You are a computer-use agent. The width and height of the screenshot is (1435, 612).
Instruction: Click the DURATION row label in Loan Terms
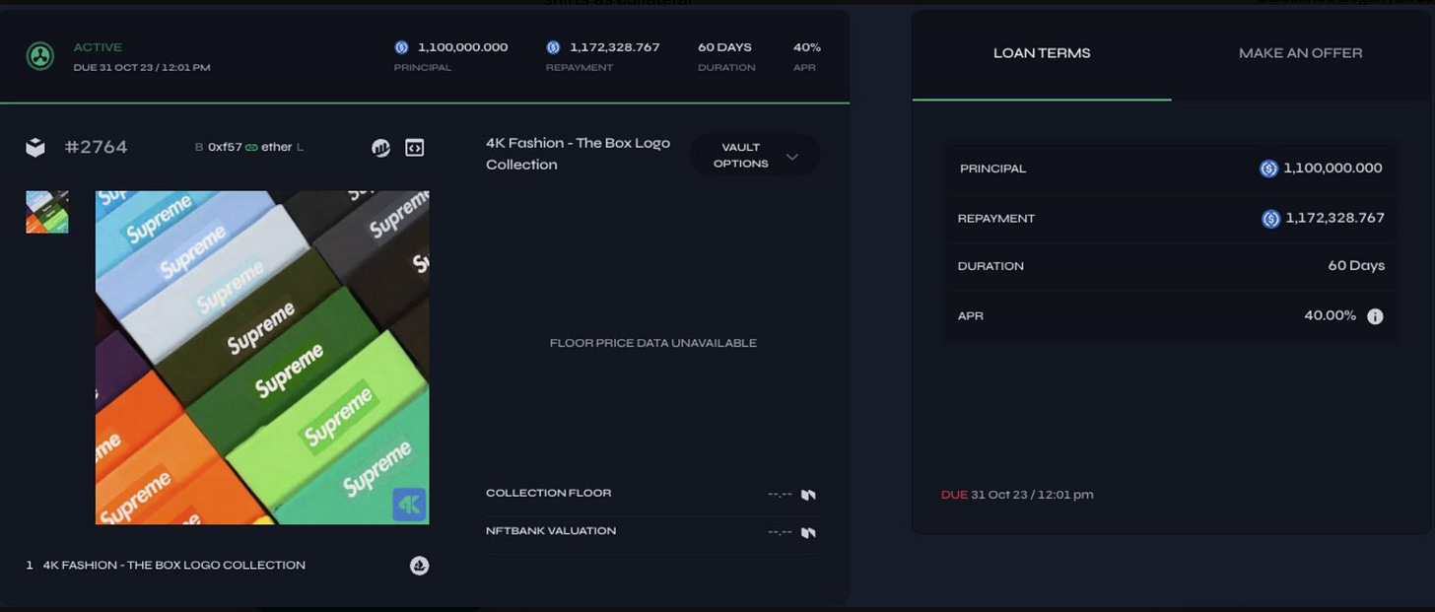click(991, 266)
